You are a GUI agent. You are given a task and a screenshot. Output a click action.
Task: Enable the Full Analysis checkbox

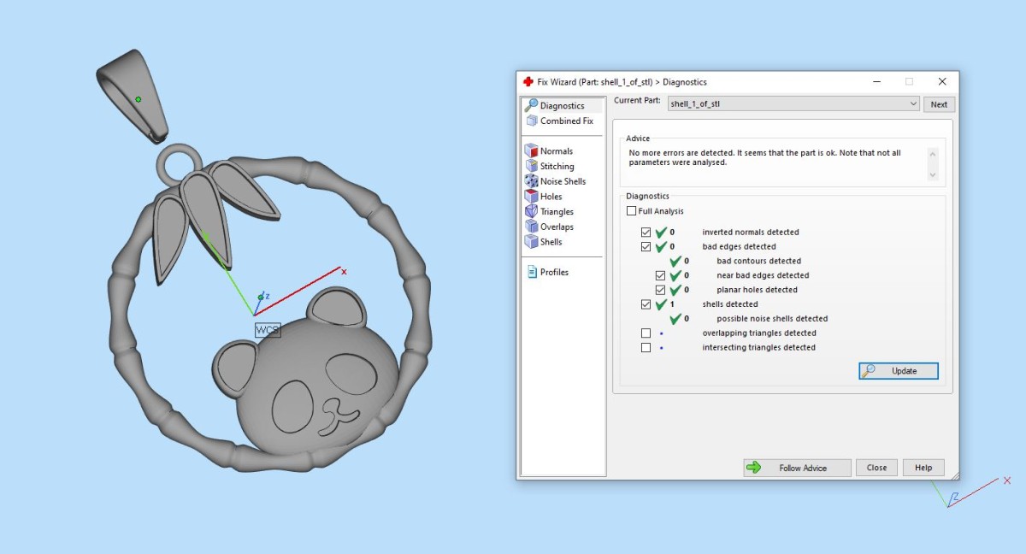point(631,211)
